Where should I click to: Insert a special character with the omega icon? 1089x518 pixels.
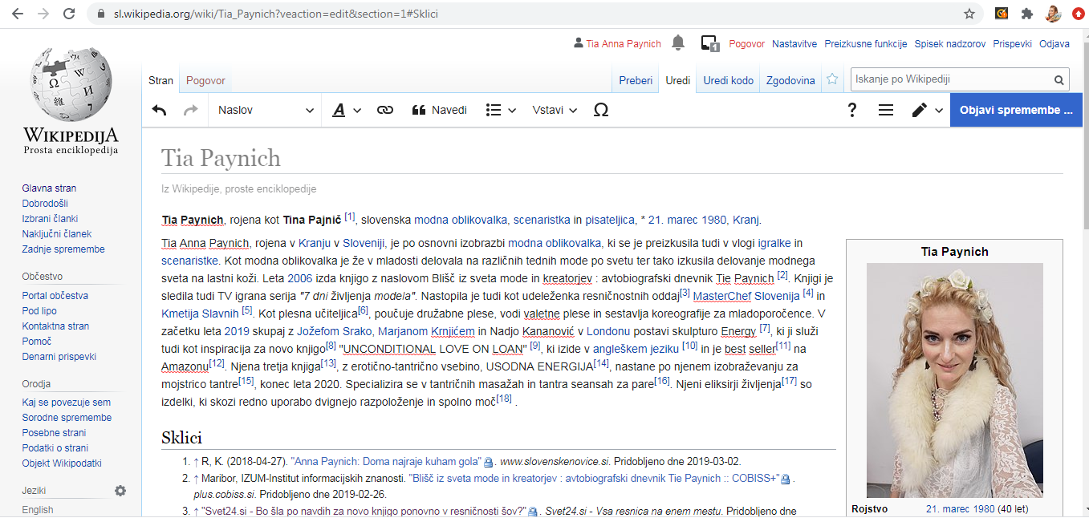601,110
